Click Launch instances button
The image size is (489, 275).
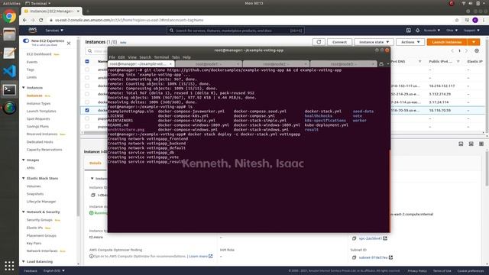pyautogui.click(x=447, y=42)
